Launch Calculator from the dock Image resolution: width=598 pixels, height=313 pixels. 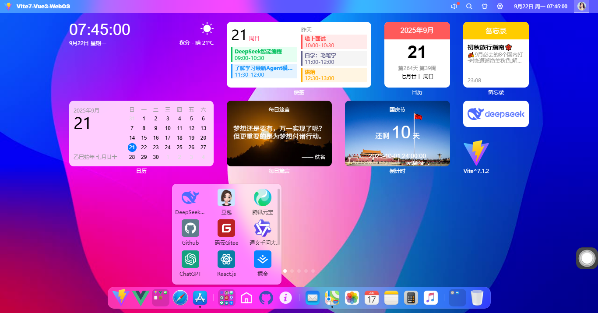pyautogui.click(x=411, y=298)
